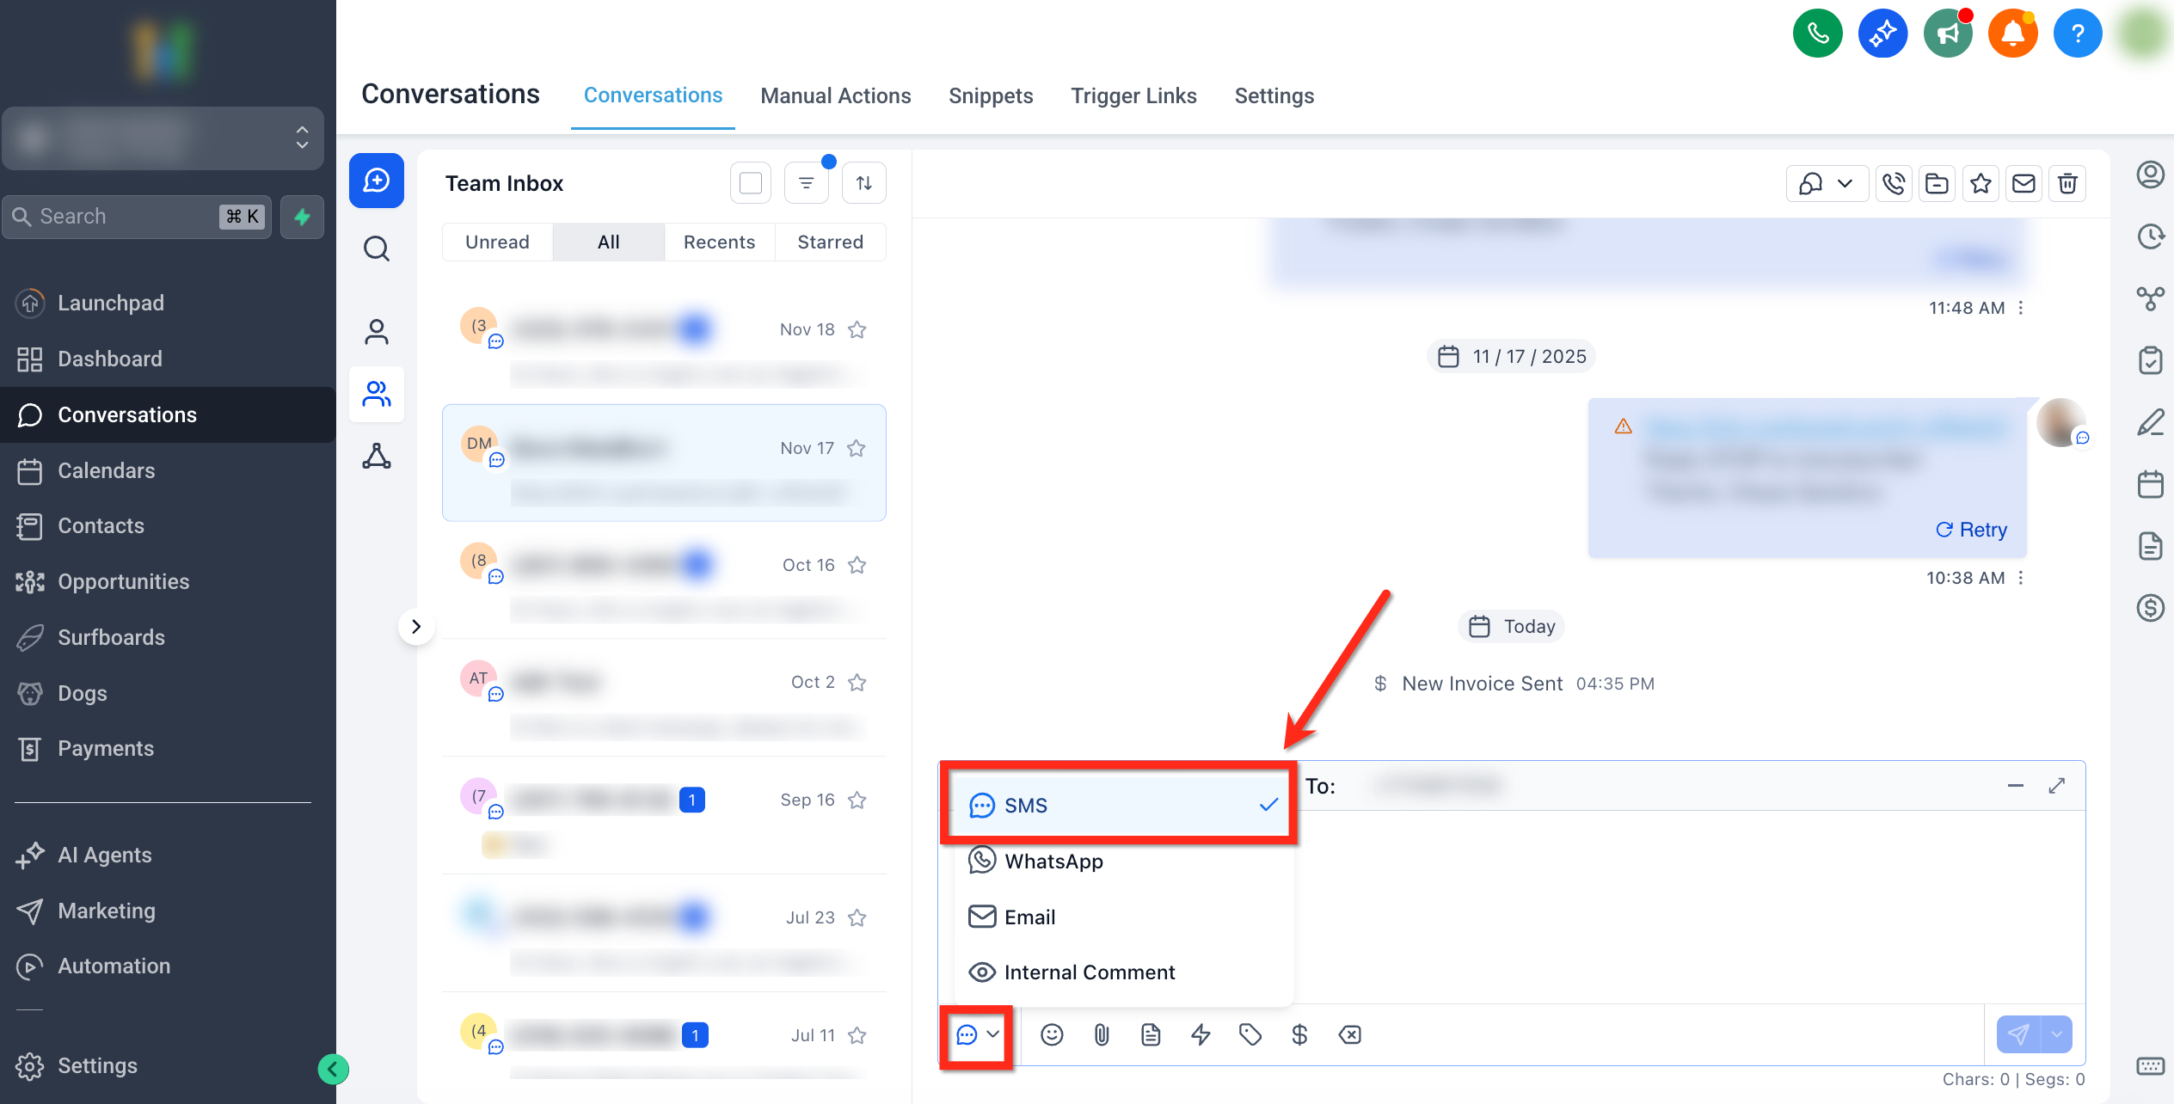Open the account switcher dropdown in sidebar
The height and width of the screenshot is (1104, 2174).
tap(163, 138)
